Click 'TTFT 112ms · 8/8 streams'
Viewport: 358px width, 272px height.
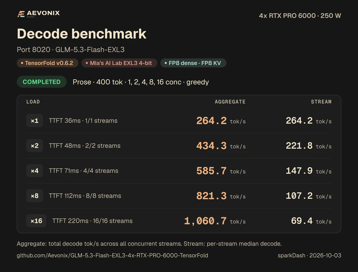85,196
